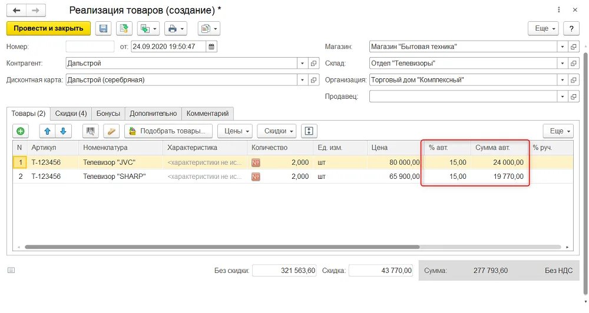Viewport: 589px width, 313px height.
Task: Open the print dropdown menu
Action: tap(176, 28)
